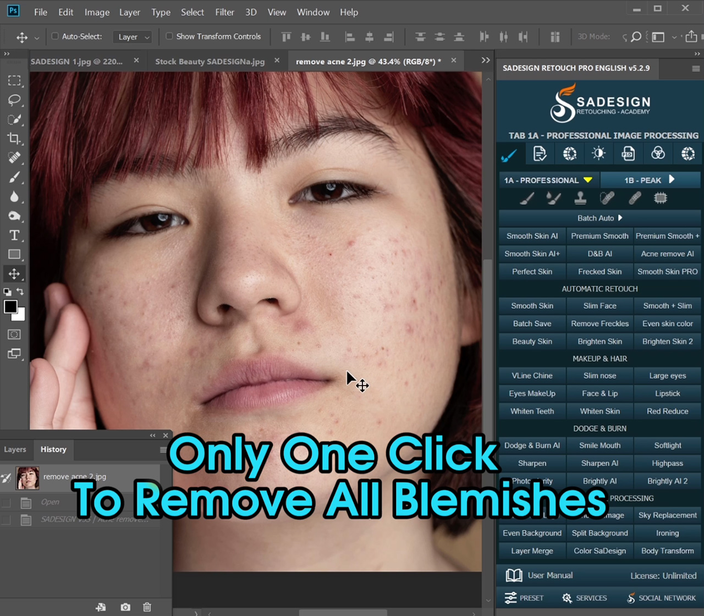Select the Crop tool

pyautogui.click(x=14, y=139)
